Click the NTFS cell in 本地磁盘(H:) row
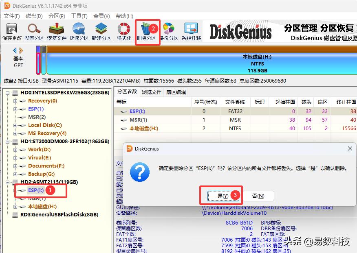 [235, 129]
